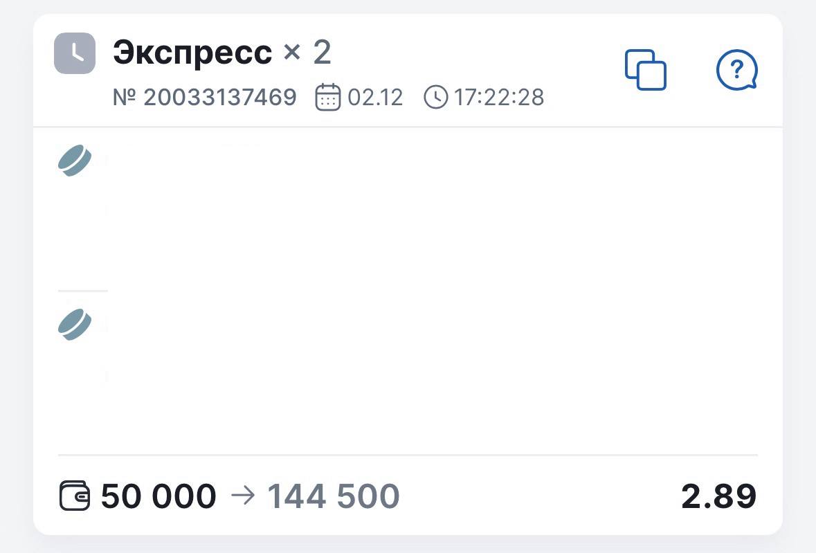Click the arrow between stake and payout
Viewport: 816px width, 553px height.
pos(242,496)
